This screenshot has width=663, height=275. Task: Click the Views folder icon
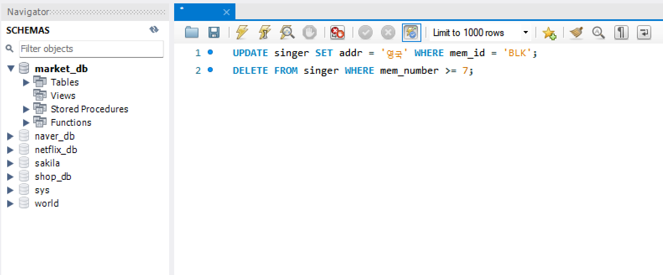(40, 95)
